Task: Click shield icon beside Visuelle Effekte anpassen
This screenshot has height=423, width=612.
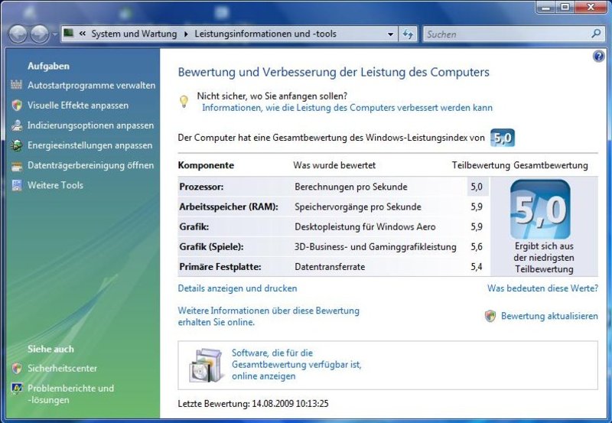Action: click(x=17, y=105)
